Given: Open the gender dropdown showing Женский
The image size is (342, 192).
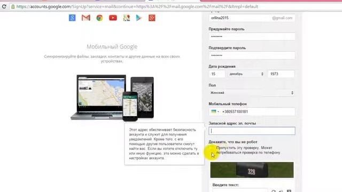Looking at the screenshot, I should (x=252, y=93).
